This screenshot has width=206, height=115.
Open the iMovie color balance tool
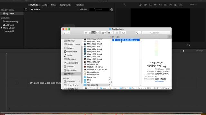(140, 5)
